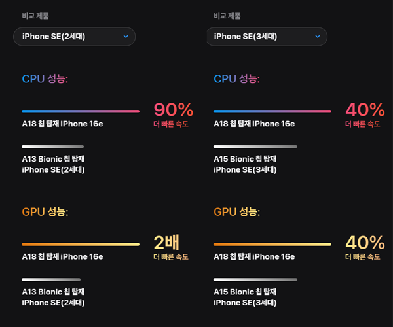Click the A15 Bionic gray GPU bar
The image size is (393, 327).
255,279
